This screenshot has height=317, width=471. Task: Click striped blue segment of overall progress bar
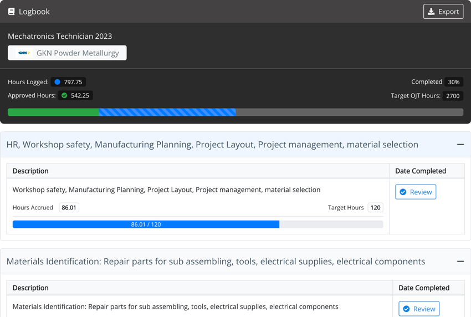[167, 112]
